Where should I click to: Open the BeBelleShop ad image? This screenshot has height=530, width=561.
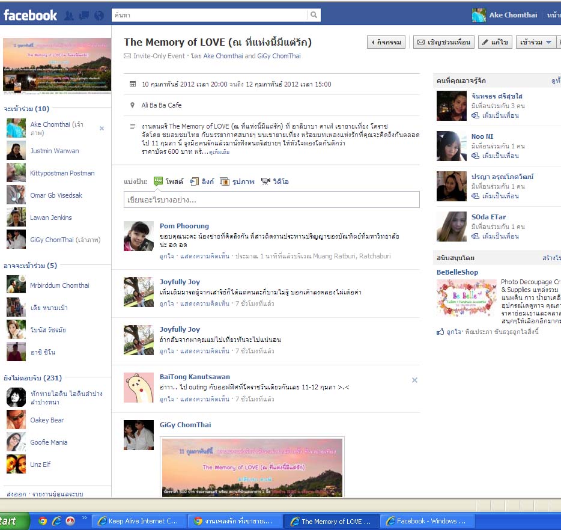pyautogui.click(x=467, y=297)
